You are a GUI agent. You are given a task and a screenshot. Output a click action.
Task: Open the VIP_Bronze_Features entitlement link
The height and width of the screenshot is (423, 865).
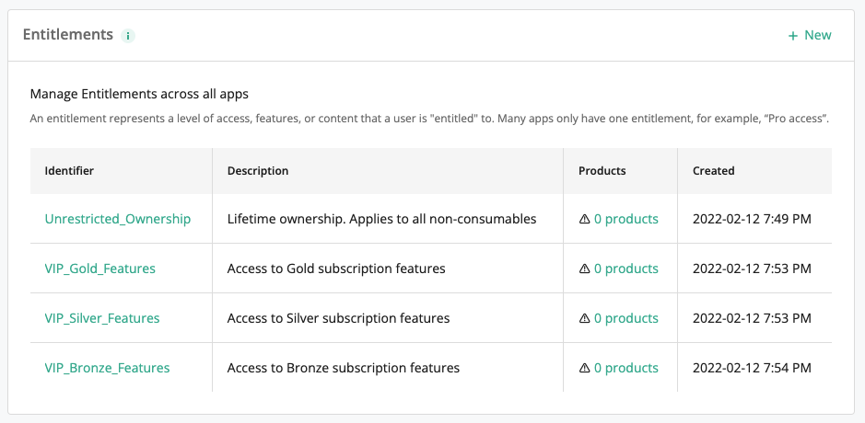pos(108,368)
